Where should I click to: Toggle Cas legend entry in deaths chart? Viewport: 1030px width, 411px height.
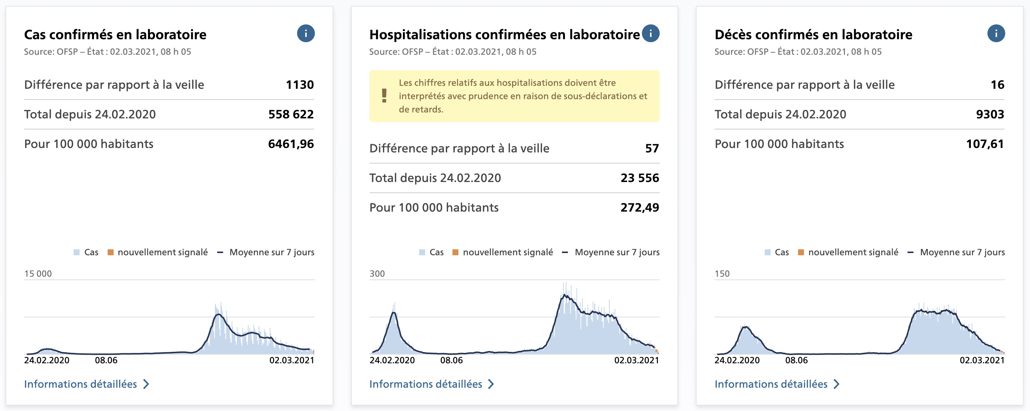(781, 252)
